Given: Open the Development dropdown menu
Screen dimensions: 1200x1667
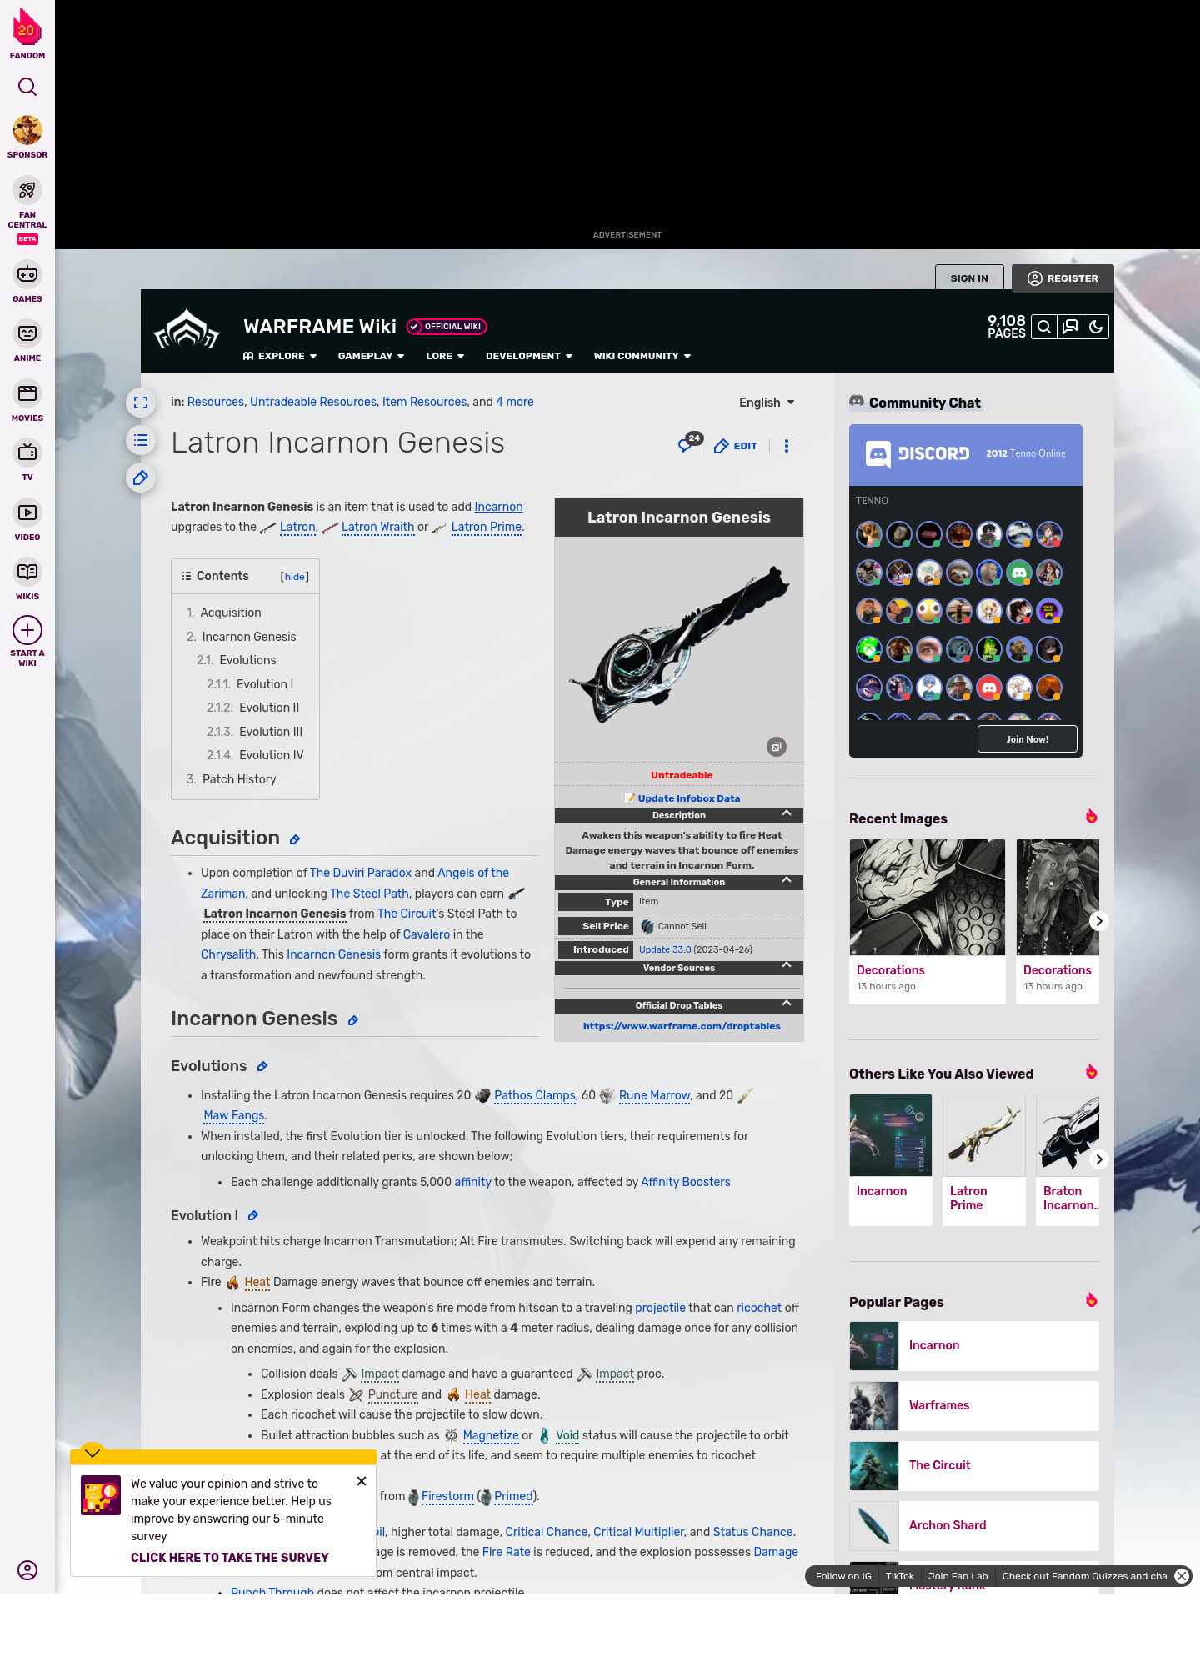Looking at the screenshot, I should pos(529,356).
